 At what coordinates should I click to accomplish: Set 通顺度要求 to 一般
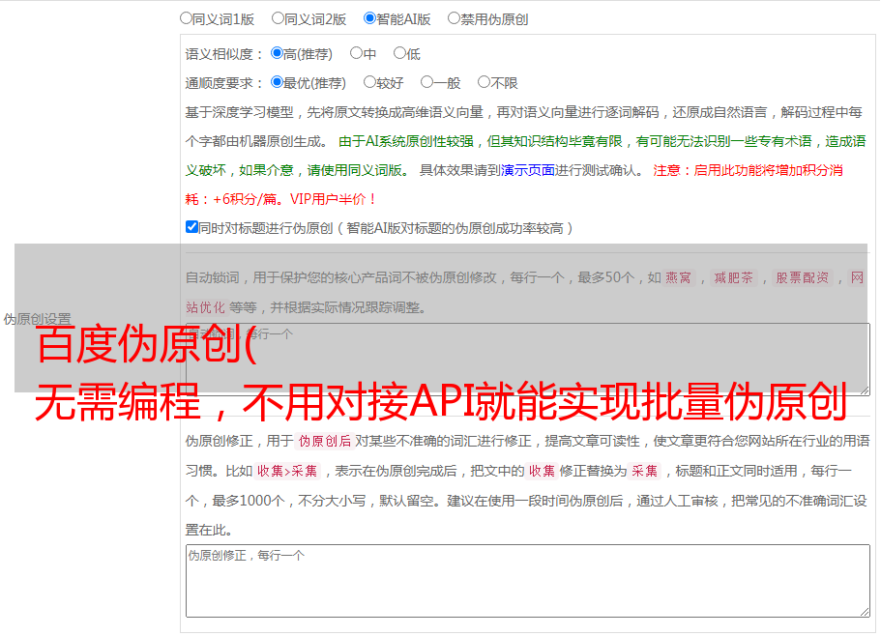point(427,82)
